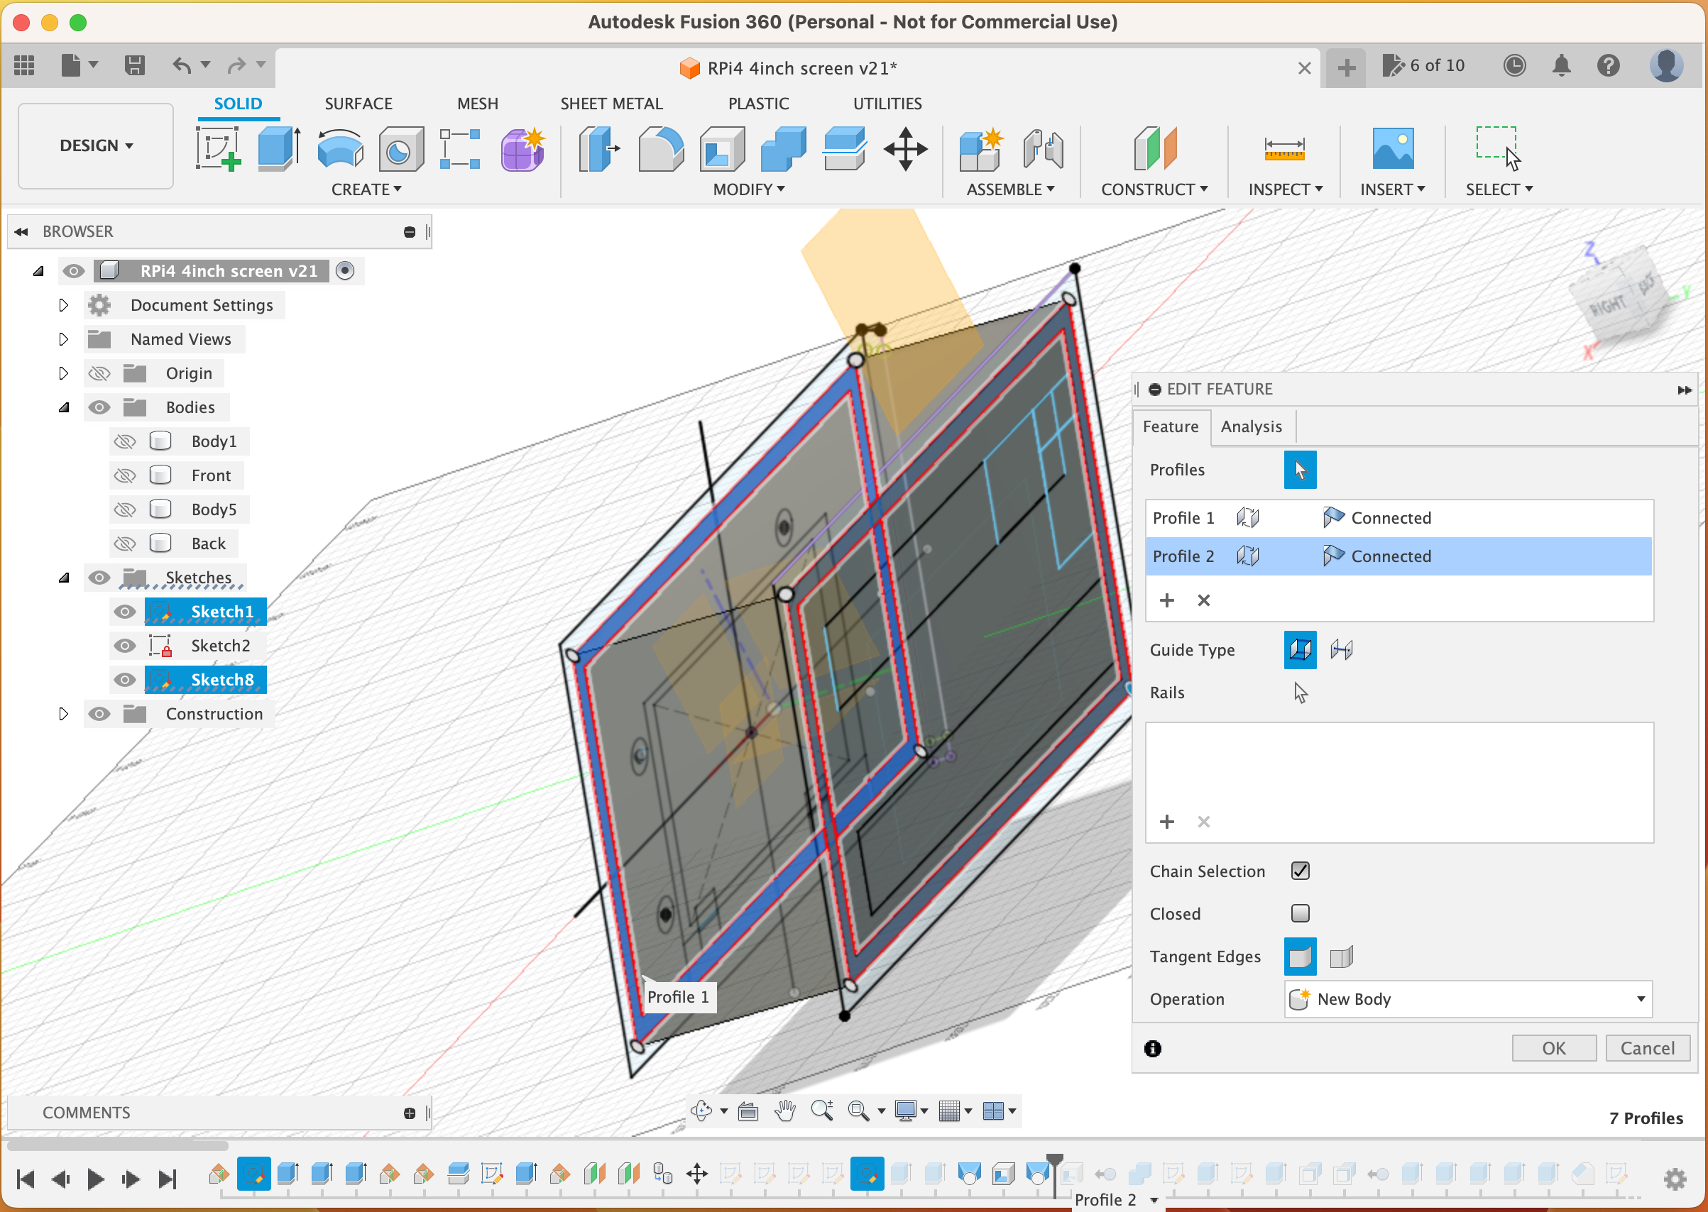
Task: Hide Sketch1 with its eye icon
Action: tap(125, 612)
